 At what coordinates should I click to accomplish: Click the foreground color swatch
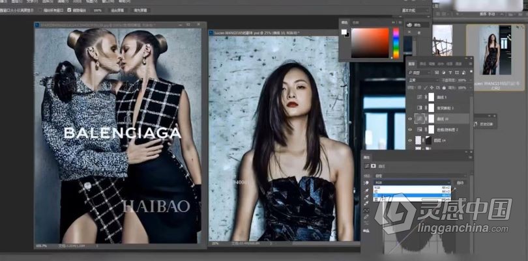click(344, 32)
